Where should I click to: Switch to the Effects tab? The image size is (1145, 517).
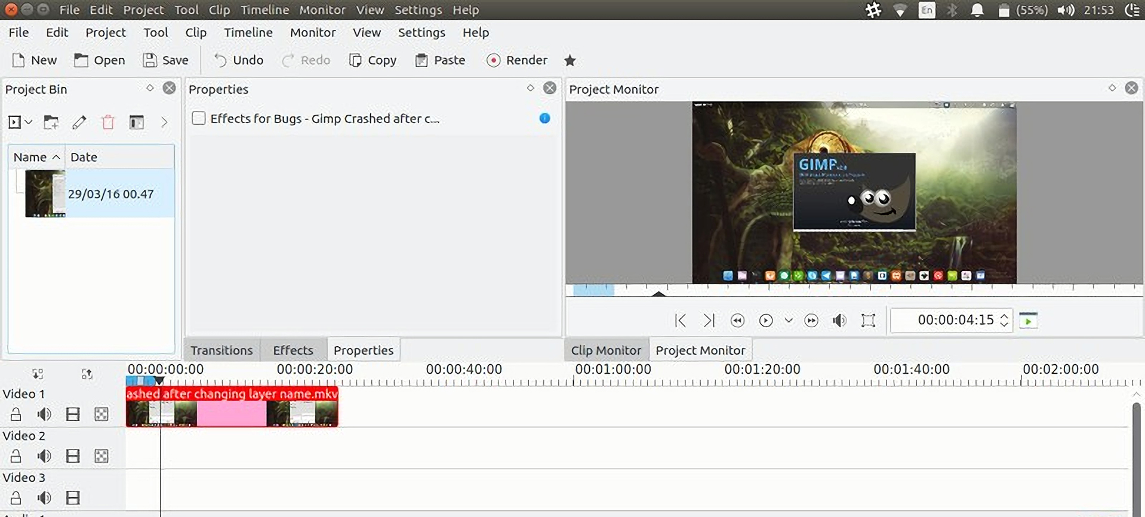tap(293, 350)
